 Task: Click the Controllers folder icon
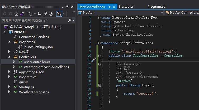tap(16, 57)
